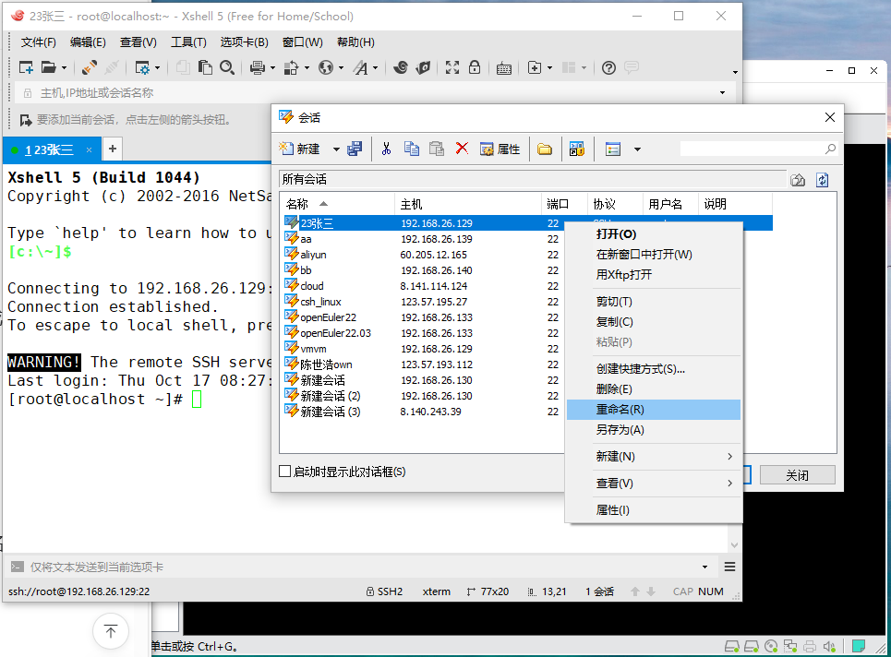The width and height of the screenshot is (891, 657).
Task: Open the 文件(F) menu
Action: (x=38, y=42)
